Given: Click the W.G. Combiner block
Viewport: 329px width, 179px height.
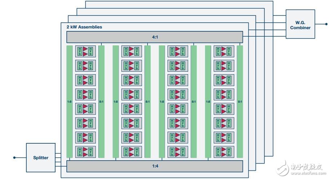Looking at the screenshot, I should click(300, 24).
